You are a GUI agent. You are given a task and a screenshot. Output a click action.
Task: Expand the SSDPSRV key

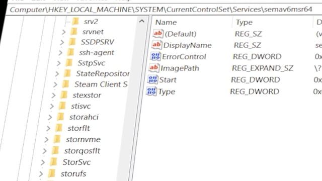point(62,42)
